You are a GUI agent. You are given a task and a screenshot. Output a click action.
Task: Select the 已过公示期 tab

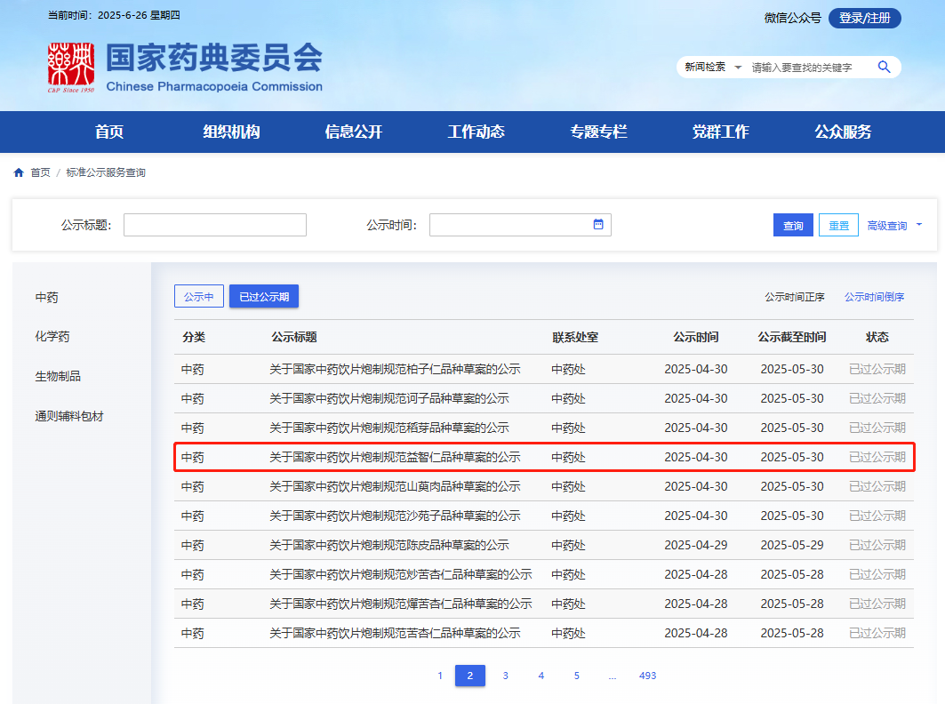click(264, 297)
